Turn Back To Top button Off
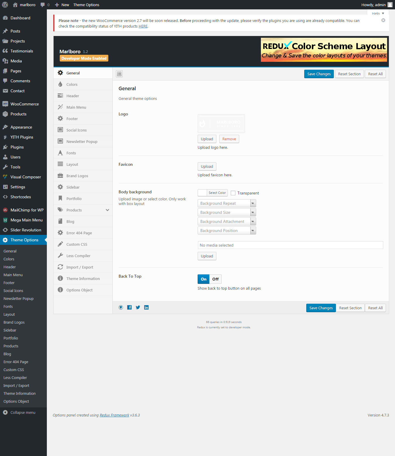 point(215,279)
